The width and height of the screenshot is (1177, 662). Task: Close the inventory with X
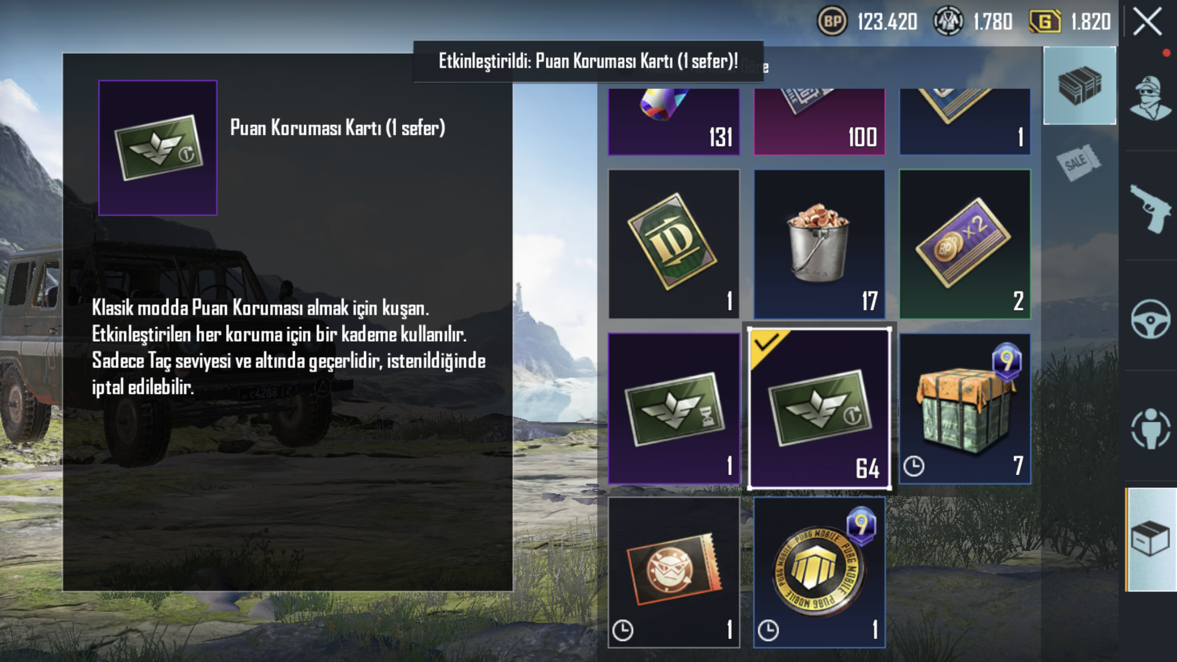point(1147,22)
